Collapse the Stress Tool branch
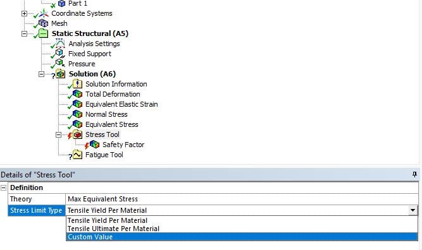 58,135
